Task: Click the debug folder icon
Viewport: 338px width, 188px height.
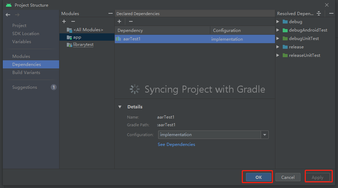Action: pyautogui.click(x=285, y=22)
